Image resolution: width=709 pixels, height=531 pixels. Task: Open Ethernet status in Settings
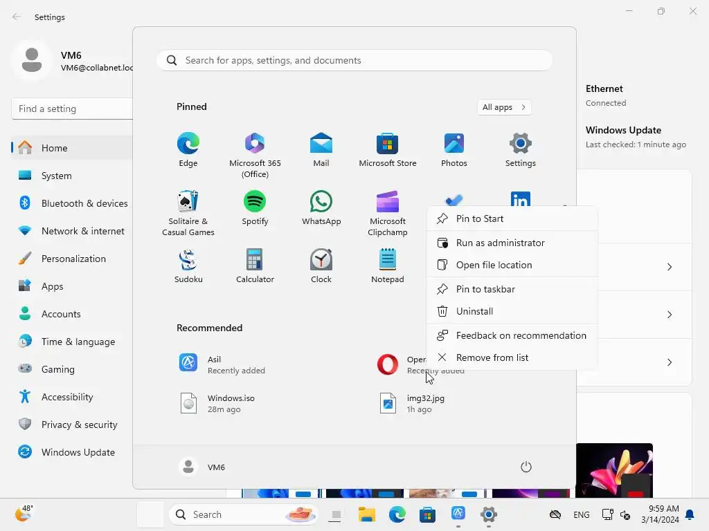click(606, 95)
